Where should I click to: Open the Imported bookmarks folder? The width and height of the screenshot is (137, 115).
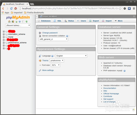(x=17, y=13)
